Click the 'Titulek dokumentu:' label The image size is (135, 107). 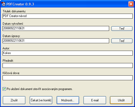(14, 11)
